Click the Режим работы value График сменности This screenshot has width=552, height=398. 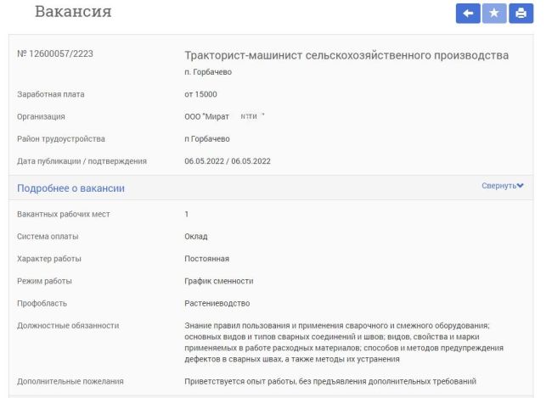coord(219,281)
